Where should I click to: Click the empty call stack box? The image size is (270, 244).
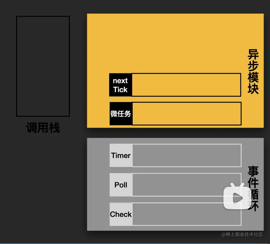43,66
